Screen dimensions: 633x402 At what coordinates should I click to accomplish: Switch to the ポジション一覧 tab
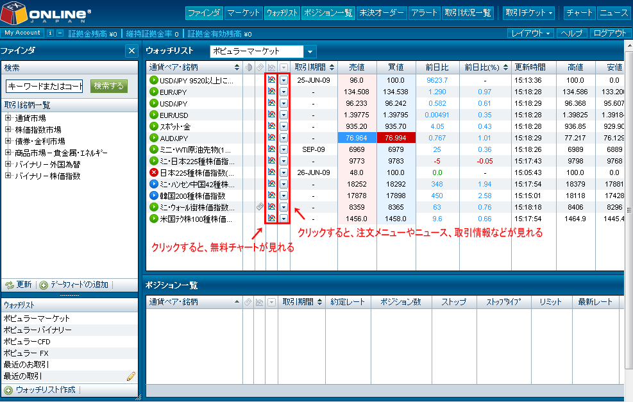click(x=328, y=13)
